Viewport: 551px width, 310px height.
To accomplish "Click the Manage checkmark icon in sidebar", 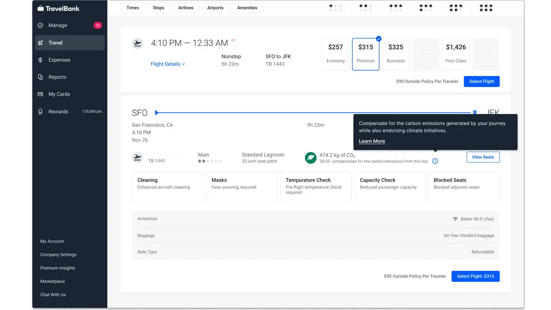I will click(x=40, y=26).
